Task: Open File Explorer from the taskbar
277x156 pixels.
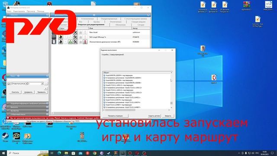Action: click(x=66, y=153)
